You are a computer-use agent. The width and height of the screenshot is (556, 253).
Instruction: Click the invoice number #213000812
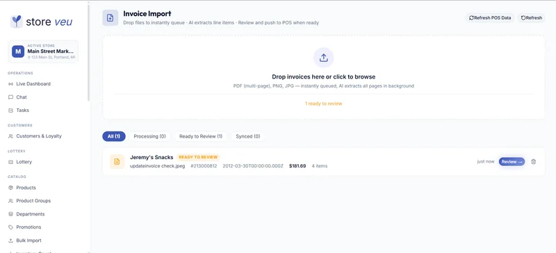tap(204, 165)
